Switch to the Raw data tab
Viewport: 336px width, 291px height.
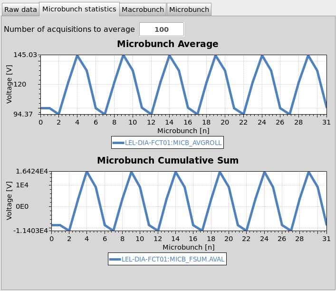click(x=20, y=10)
